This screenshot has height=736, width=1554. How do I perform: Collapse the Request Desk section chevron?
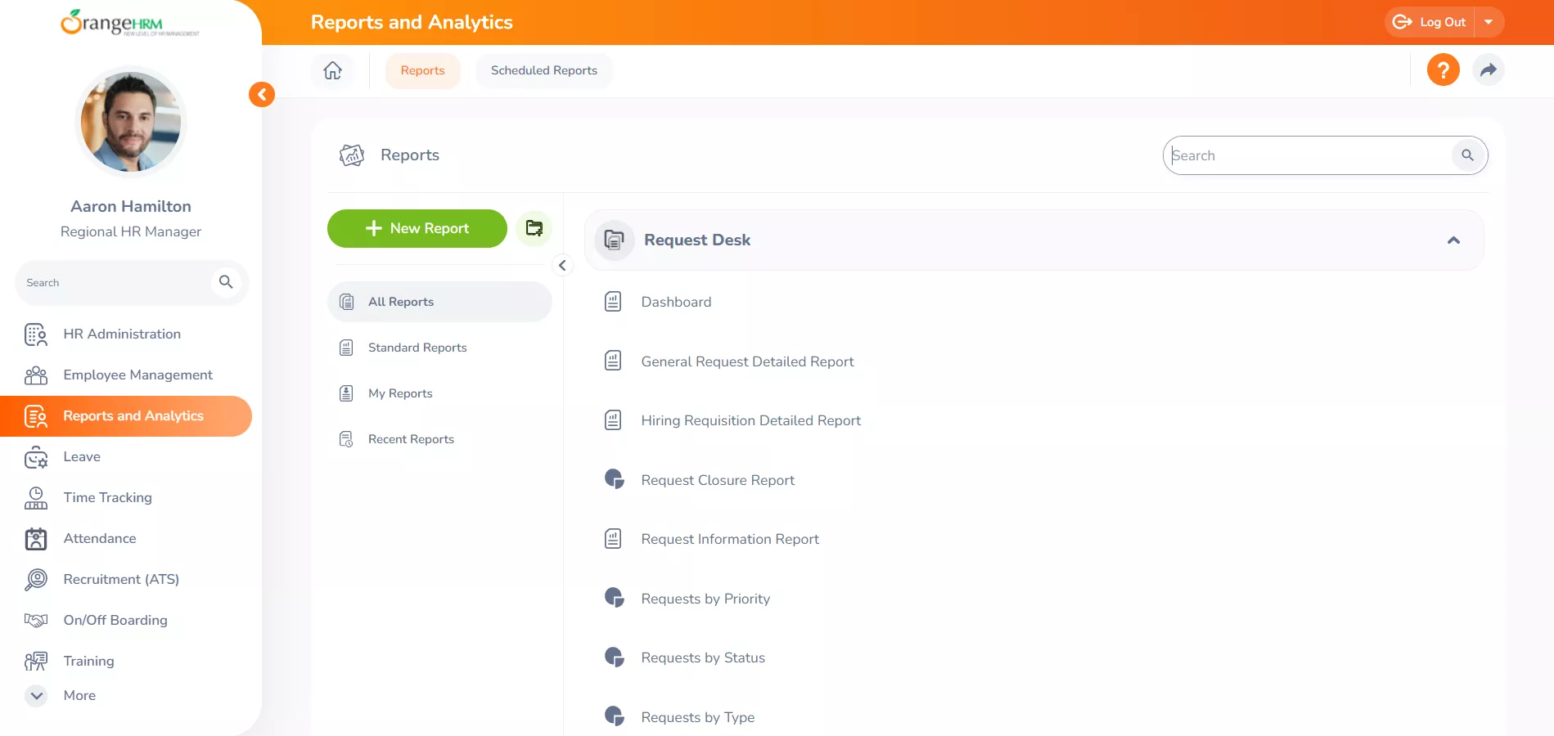click(1453, 240)
